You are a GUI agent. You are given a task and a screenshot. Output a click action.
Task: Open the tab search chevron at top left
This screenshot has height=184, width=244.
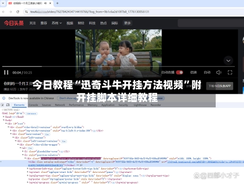[x=3, y=3]
